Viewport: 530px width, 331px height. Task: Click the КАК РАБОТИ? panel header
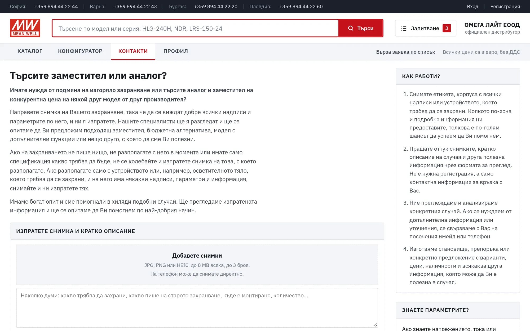point(458,76)
